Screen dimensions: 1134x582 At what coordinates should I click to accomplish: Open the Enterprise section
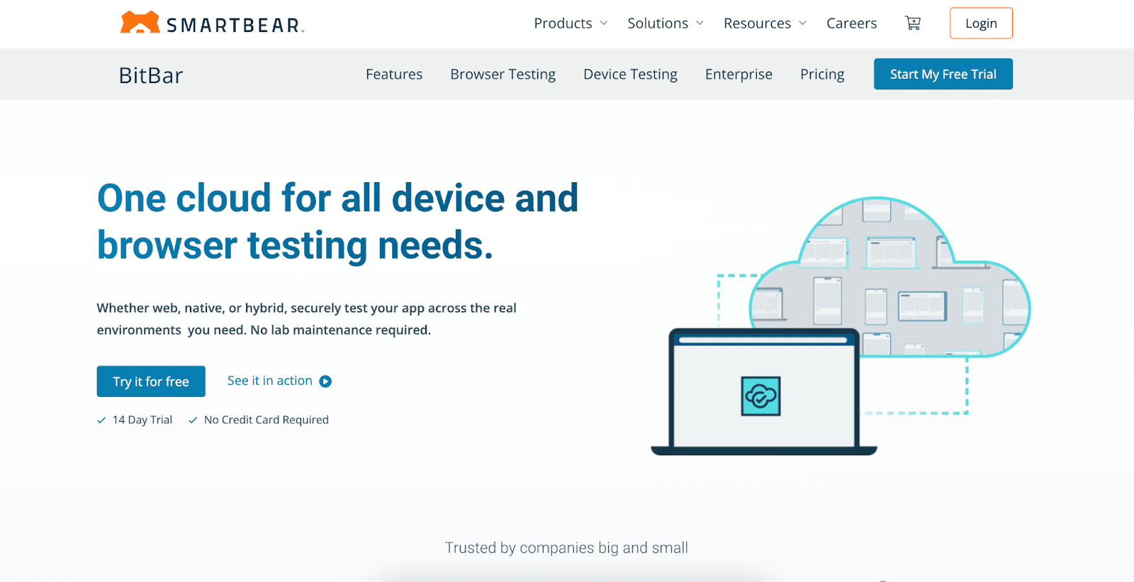coord(739,74)
